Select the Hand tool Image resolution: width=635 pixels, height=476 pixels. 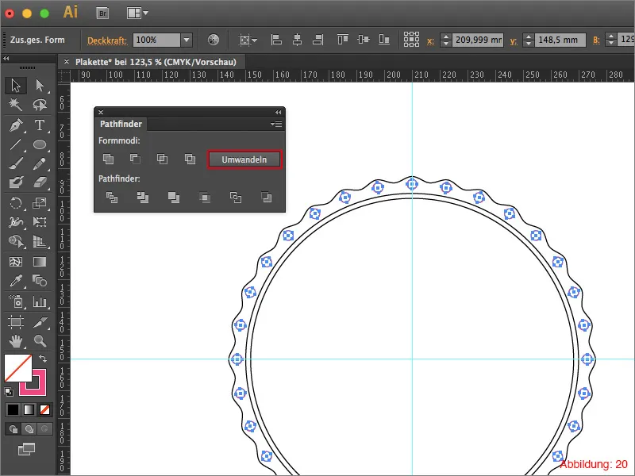pyautogui.click(x=16, y=341)
